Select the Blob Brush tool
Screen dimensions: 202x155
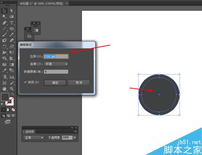4,40
